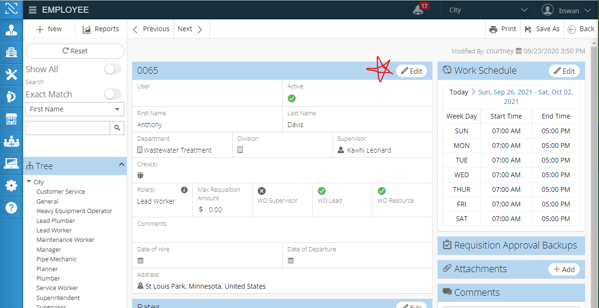Select Lead Worker in tree
This screenshot has height=308, width=599.
click(x=54, y=230)
